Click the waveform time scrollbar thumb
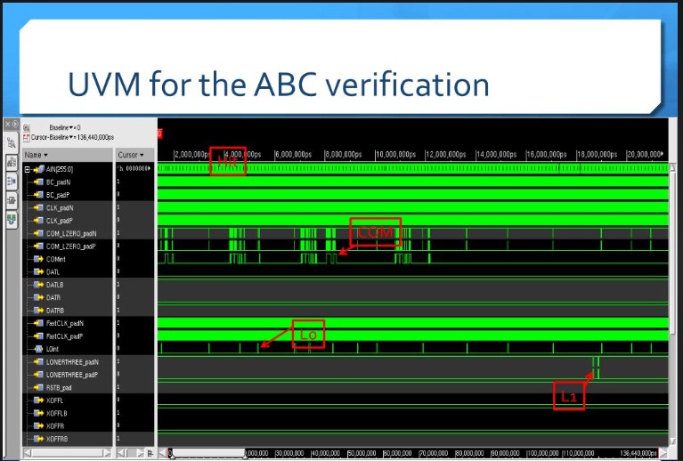The image size is (683, 461). pos(207,454)
